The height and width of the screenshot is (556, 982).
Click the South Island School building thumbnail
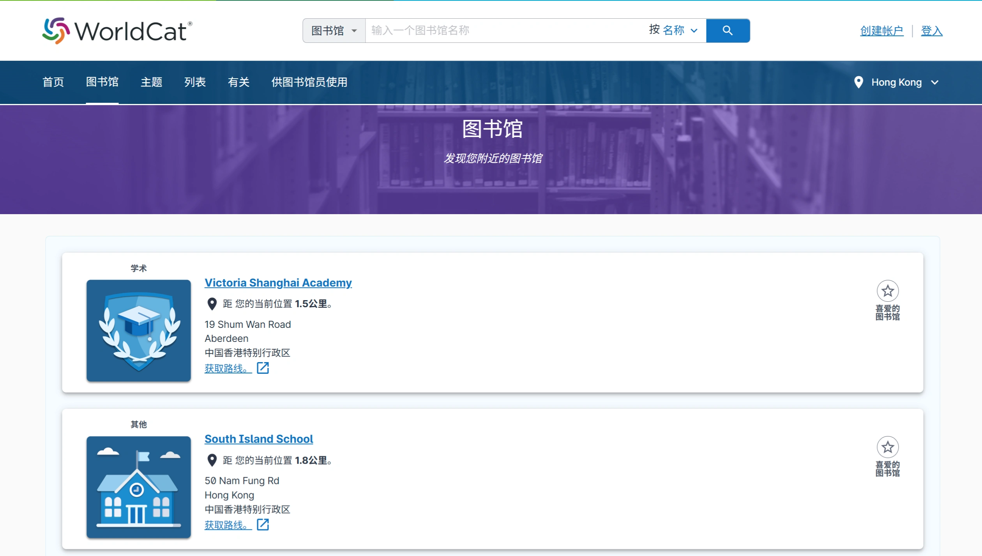coord(139,487)
